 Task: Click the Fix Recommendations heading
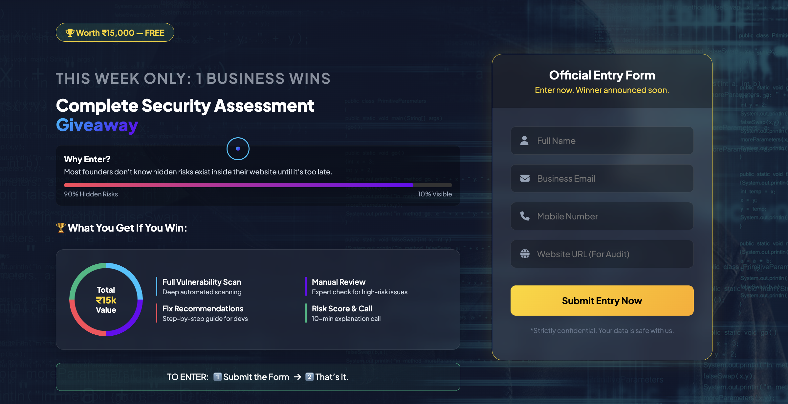(x=203, y=308)
